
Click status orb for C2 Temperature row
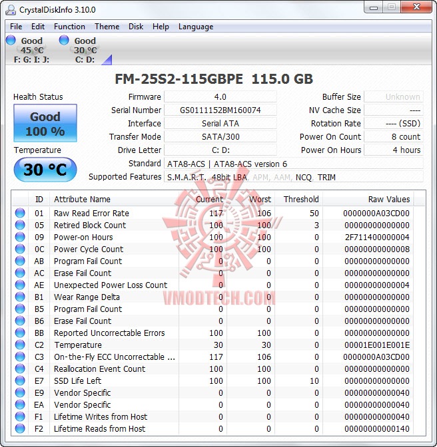tap(20, 345)
